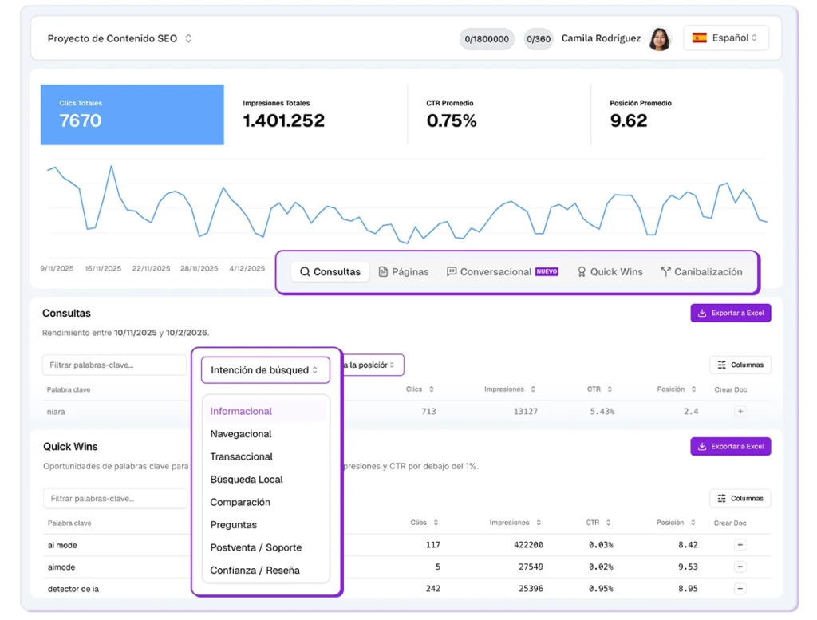This screenshot has width=817, height=620.
Task: Select the Búsqueda Local intent option
Action: tap(246, 479)
